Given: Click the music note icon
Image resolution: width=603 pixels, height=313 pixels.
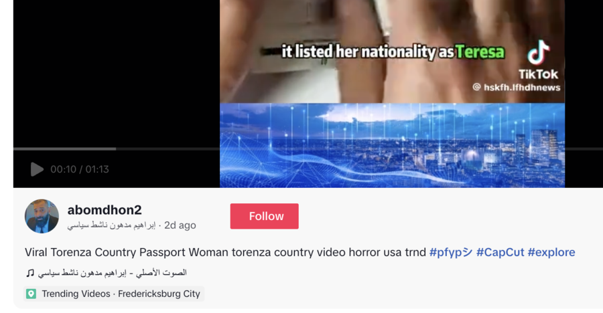Looking at the screenshot, I should pyautogui.click(x=30, y=273).
